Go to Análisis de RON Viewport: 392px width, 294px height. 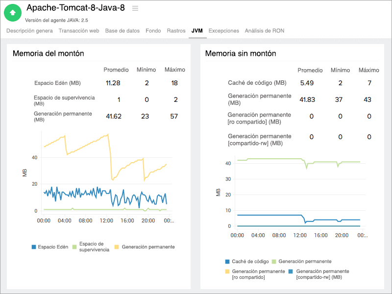coord(266,30)
